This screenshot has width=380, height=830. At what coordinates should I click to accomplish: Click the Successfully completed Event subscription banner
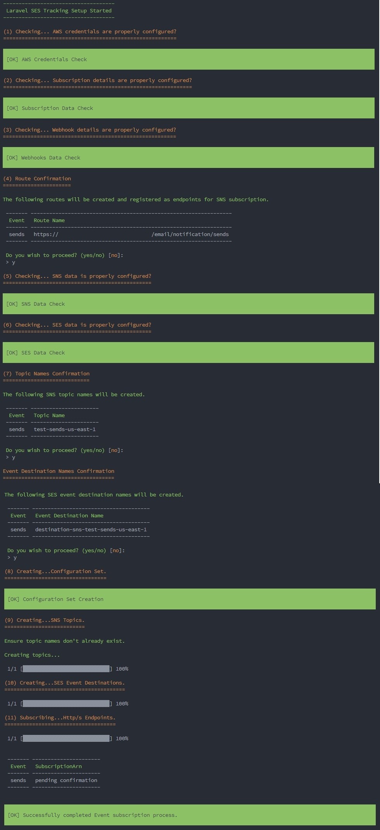[x=190, y=815]
